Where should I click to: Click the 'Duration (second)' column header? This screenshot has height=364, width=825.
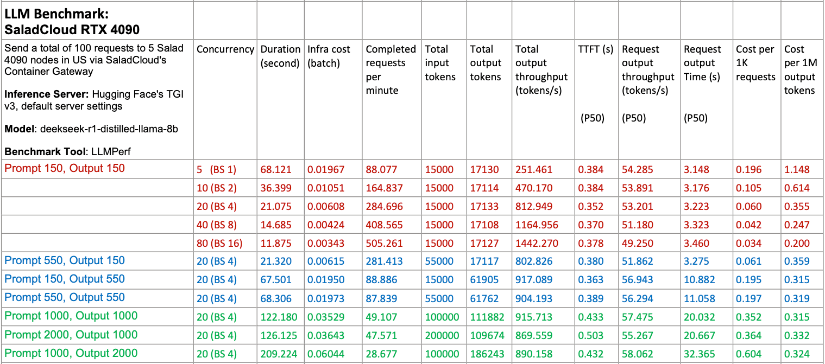point(280,56)
